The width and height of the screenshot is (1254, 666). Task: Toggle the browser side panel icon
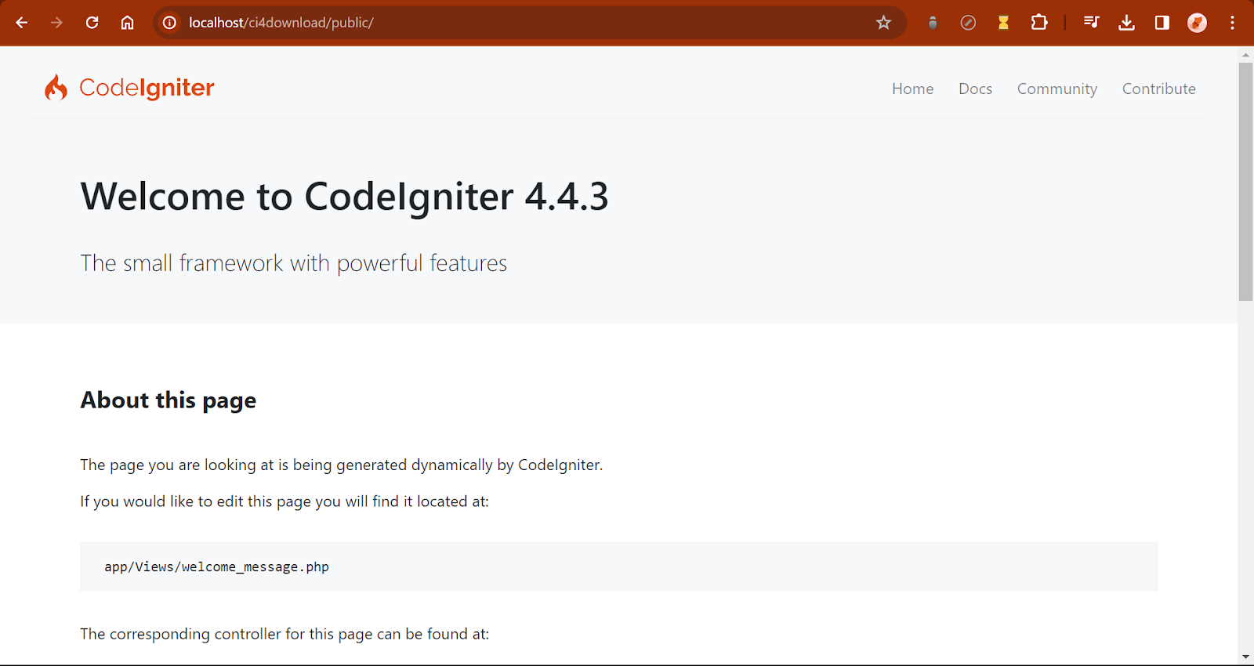tap(1162, 23)
